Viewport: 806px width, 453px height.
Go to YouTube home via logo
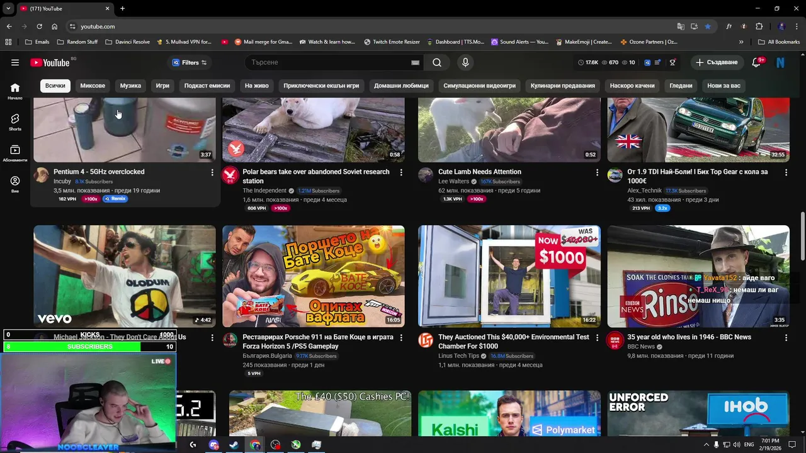tap(50, 62)
